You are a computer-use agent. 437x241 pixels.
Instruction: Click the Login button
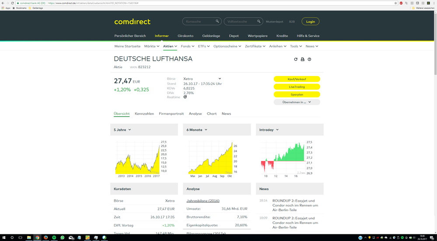(310, 21)
